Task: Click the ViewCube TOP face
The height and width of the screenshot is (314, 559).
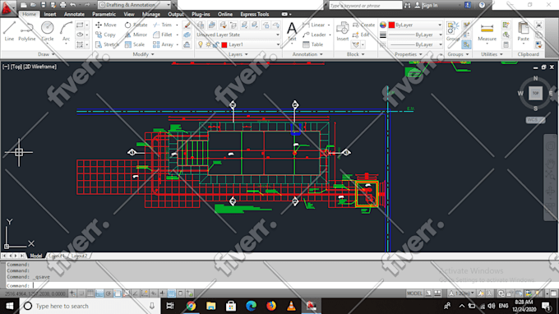Action: pyautogui.click(x=535, y=93)
